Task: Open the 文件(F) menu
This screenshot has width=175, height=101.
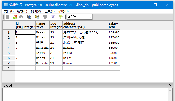Action: (x=9, y=11)
